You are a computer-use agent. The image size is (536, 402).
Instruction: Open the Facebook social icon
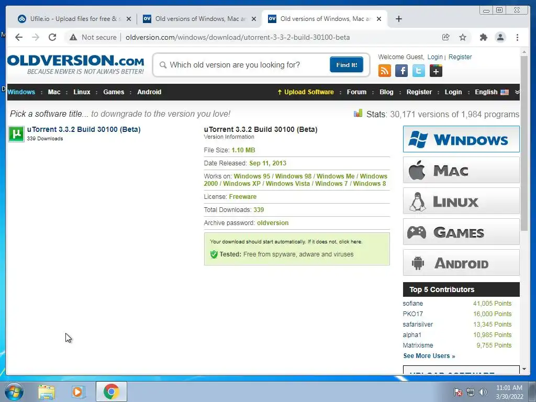(x=401, y=71)
